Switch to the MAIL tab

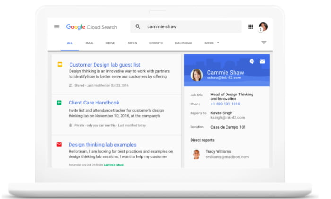coord(89,43)
